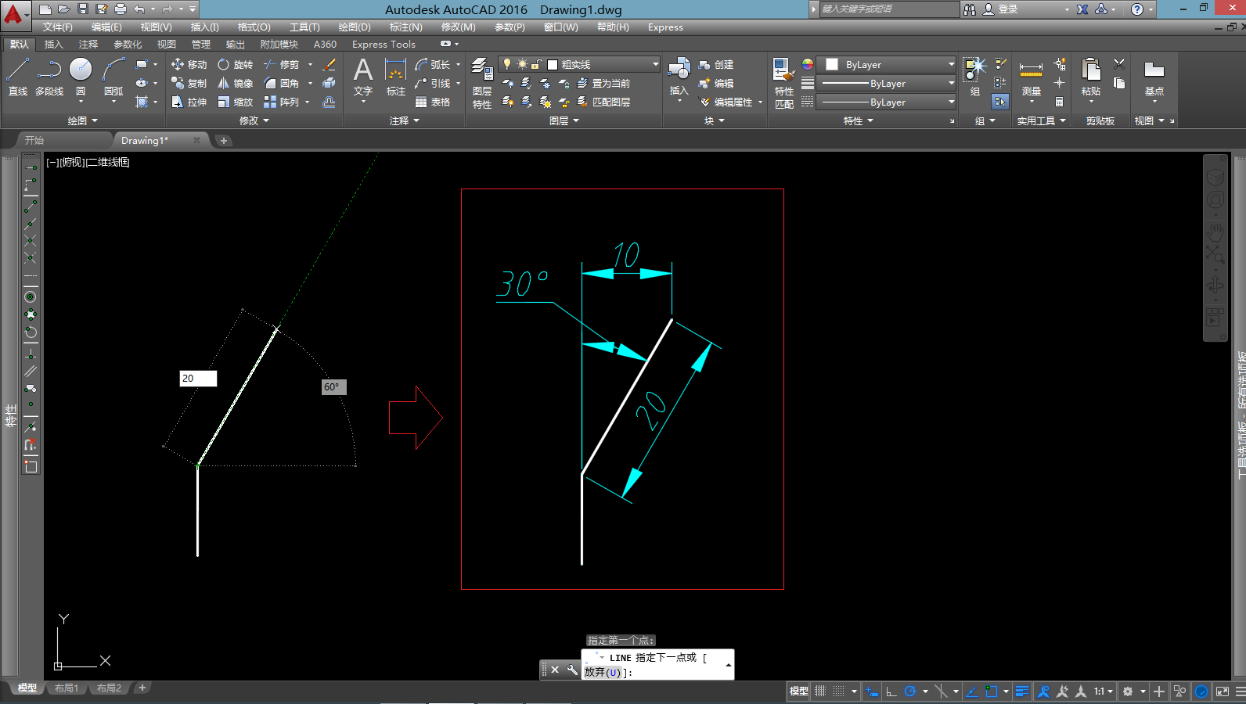This screenshot has width=1246, height=704.
Task: Toggle dynamic input in status bar
Action: (x=872, y=691)
